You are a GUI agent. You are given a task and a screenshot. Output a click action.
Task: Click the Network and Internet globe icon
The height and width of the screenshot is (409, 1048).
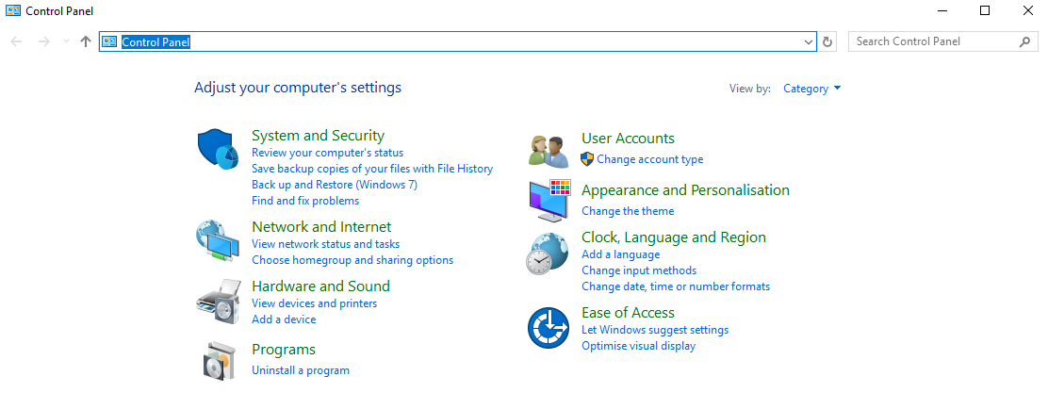pos(218,240)
